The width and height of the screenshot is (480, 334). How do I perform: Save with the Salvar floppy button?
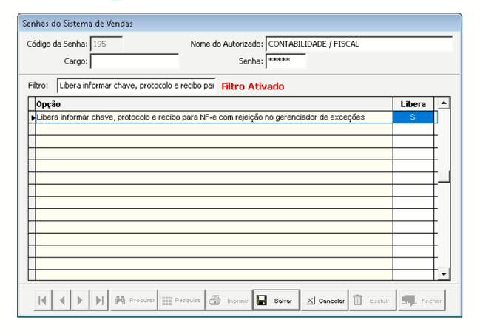pos(276,301)
